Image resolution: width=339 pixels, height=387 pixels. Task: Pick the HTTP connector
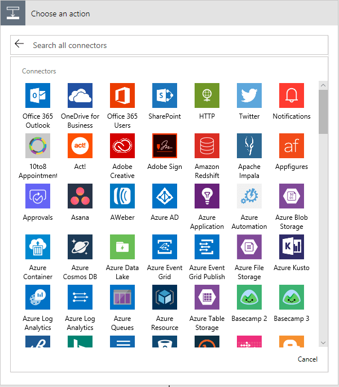(x=207, y=95)
